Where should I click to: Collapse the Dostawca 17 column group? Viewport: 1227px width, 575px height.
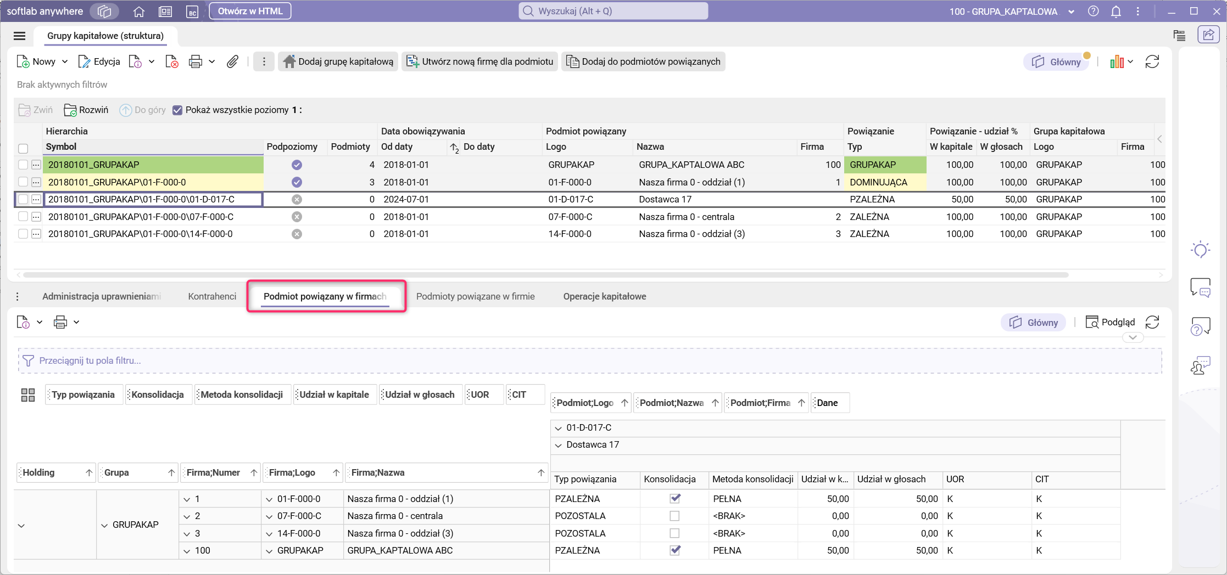[x=559, y=445]
